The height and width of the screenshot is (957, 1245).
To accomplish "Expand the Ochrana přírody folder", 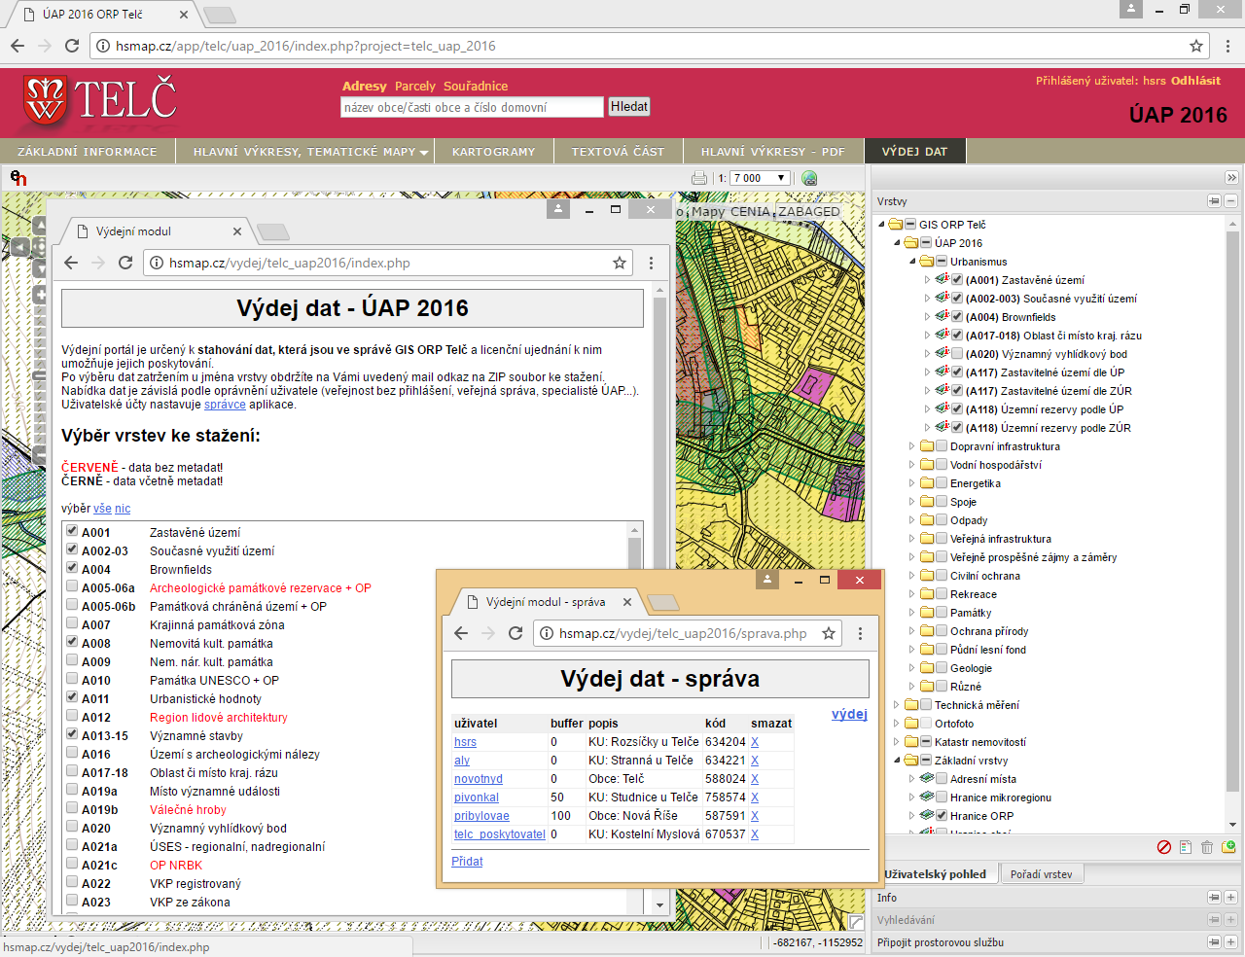I will (x=912, y=631).
